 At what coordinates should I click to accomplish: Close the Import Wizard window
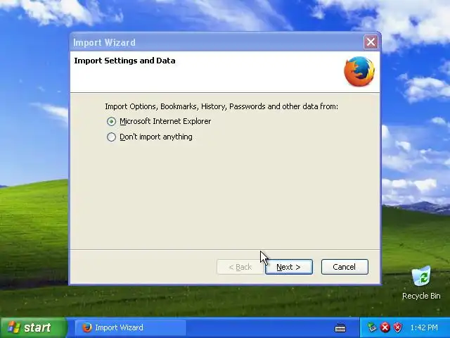tap(371, 42)
